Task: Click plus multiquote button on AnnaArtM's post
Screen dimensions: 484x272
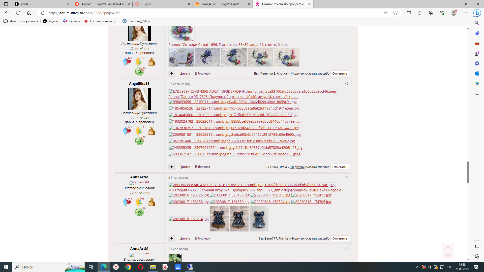Action: (171, 238)
